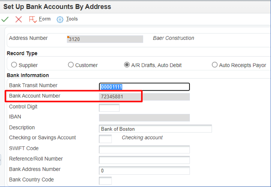Click the Bank Country Code field
The height and width of the screenshot is (187, 271).
pyautogui.click(x=105, y=181)
